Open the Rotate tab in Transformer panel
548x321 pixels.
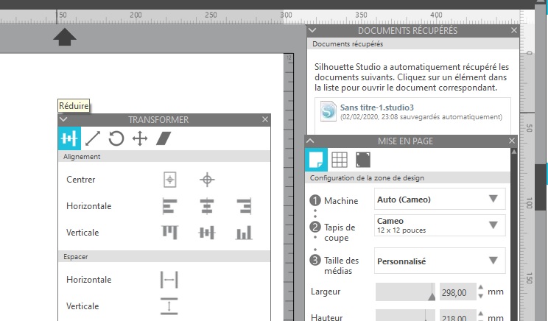click(116, 138)
